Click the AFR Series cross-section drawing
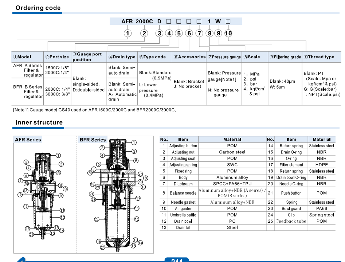This screenshot has width=345, height=262. click(43, 196)
